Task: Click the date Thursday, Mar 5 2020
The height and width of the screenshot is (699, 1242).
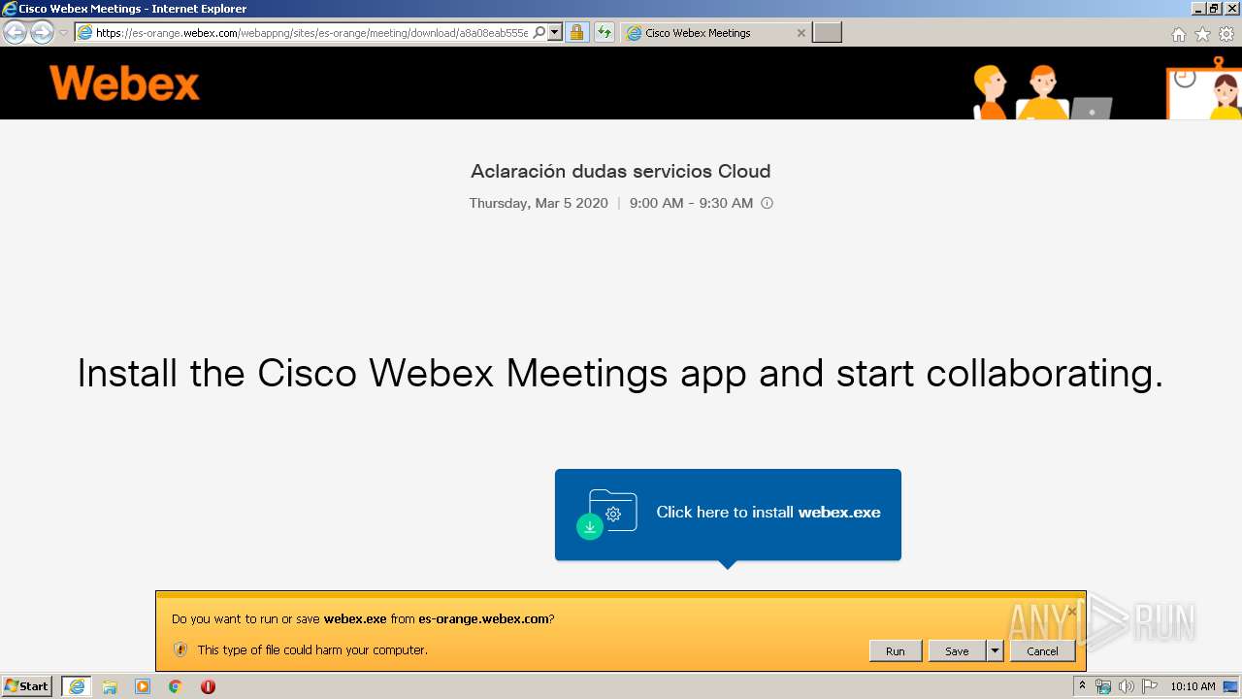Action: (539, 203)
